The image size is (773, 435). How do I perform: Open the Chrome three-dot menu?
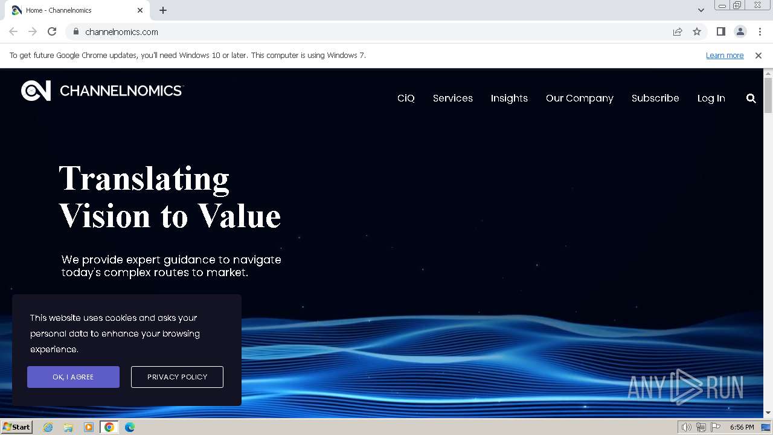pos(760,31)
